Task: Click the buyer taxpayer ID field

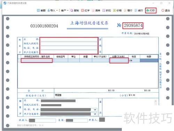Action: pos(69,44)
